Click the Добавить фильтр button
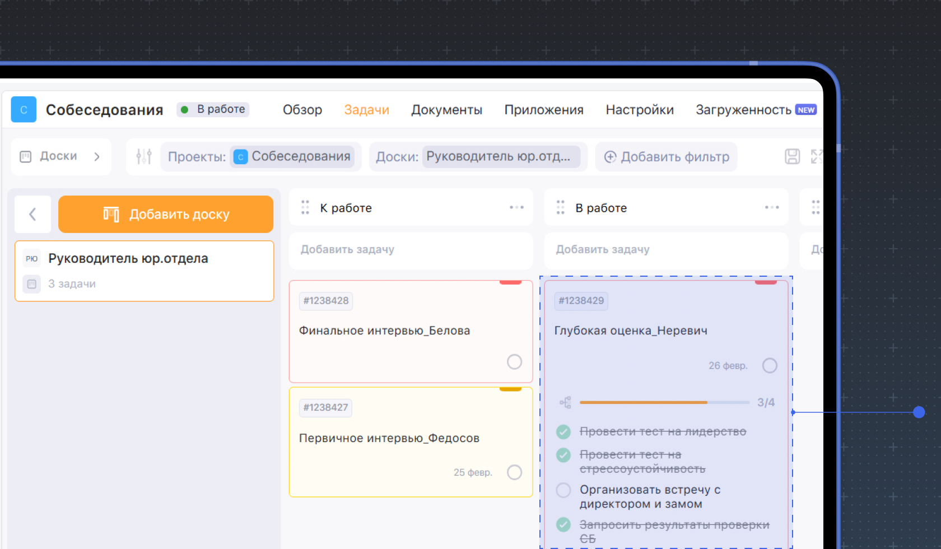Viewport: 941px width, 549px height. tap(667, 157)
